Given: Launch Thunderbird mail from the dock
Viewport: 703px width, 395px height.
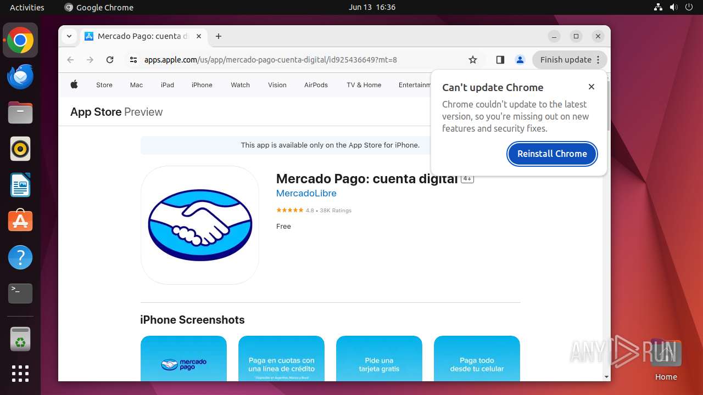Looking at the screenshot, I should (20, 76).
